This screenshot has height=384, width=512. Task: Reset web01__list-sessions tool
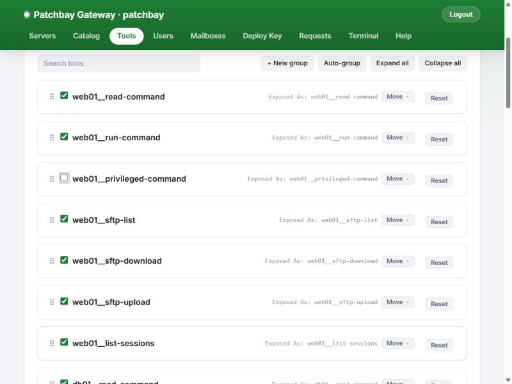[x=439, y=345]
